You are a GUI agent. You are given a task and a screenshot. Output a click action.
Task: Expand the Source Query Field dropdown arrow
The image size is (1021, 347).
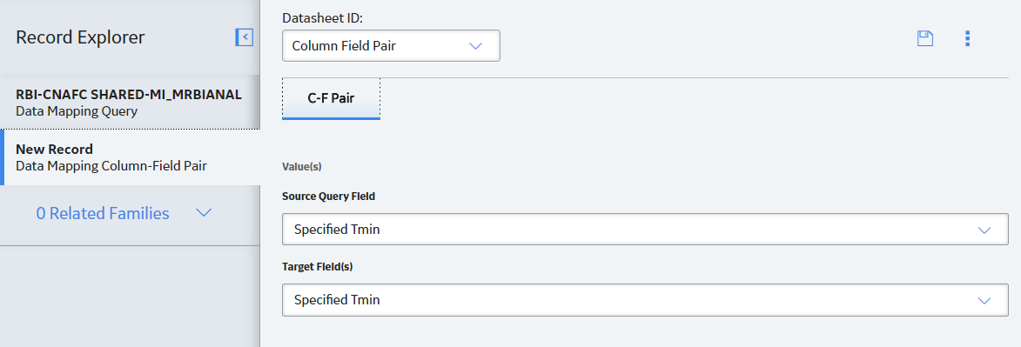pos(984,230)
